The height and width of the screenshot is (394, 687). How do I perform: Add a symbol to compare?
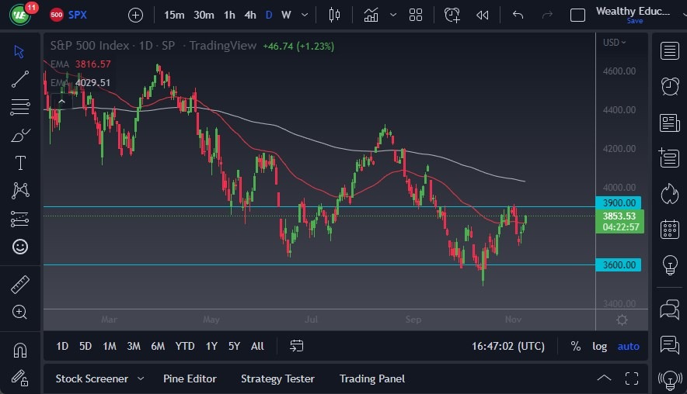[x=135, y=16]
